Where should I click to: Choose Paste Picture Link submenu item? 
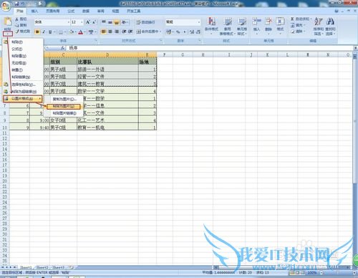pos(64,113)
